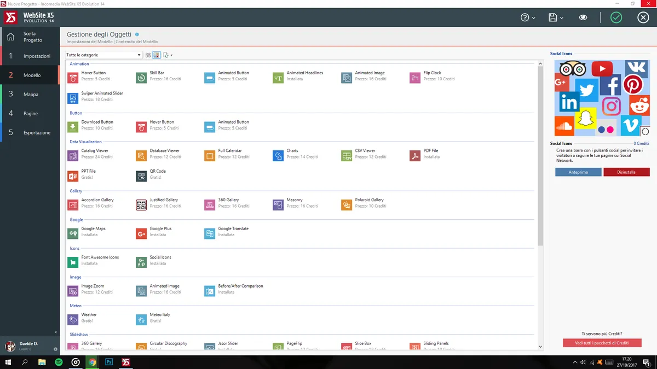Click the Anteprima button
The image size is (657, 369).
point(578,172)
